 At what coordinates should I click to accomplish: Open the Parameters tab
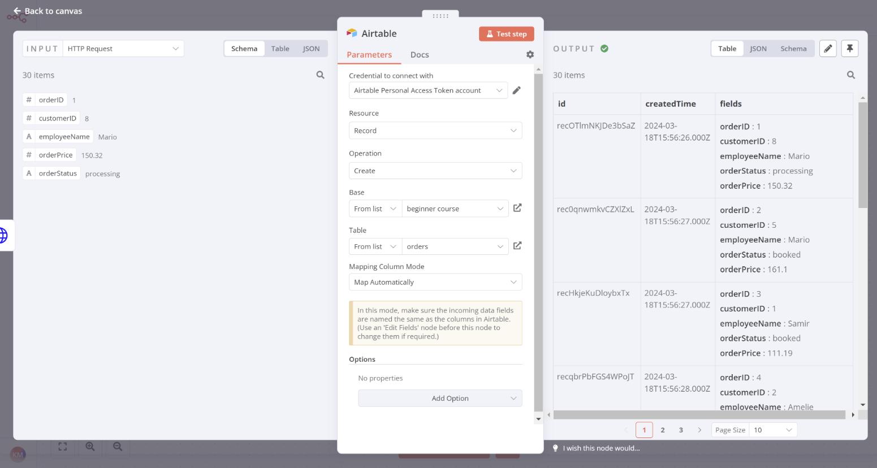click(369, 55)
